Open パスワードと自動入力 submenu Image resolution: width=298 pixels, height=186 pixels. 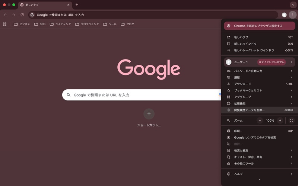(x=259, y=71)
